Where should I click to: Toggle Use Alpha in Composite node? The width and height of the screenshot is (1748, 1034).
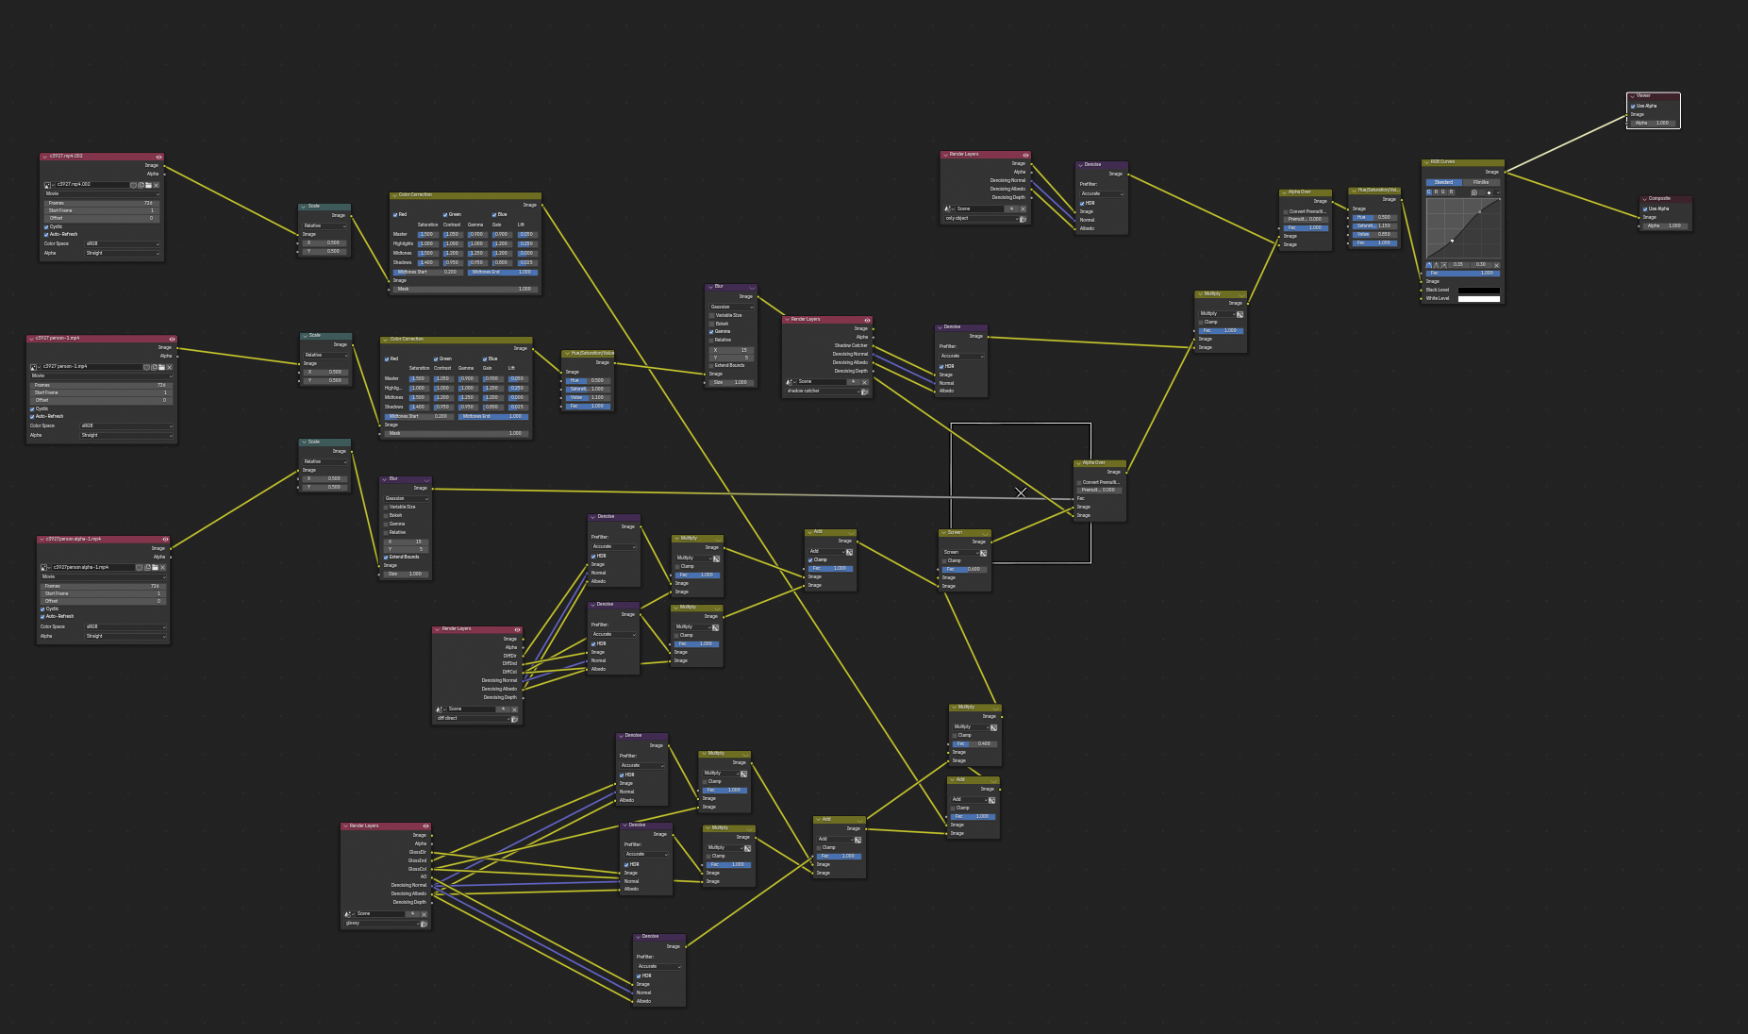pos(1645,209)
